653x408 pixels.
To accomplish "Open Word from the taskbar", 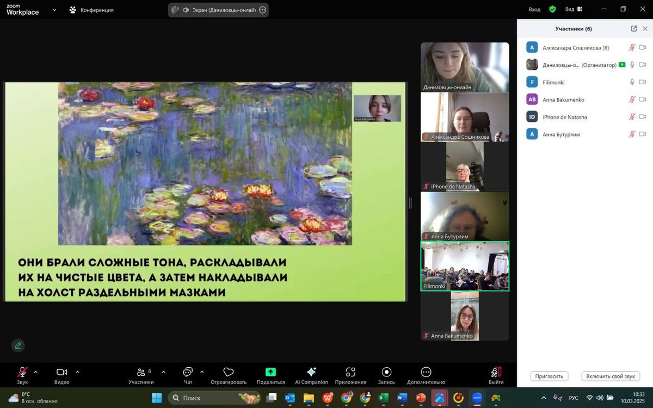I will click(402, 398).
